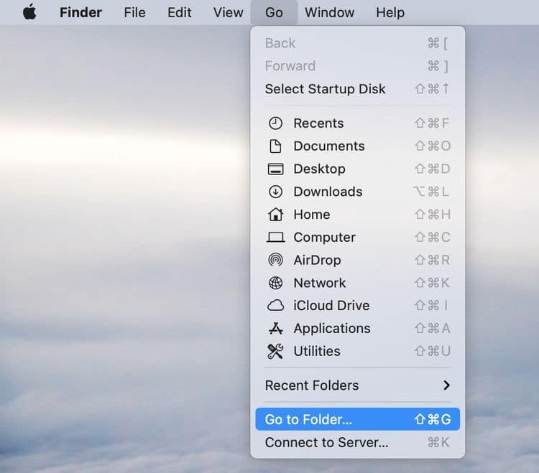This screenshot has height=473, width=539.
Task: Choose Connect to Server…
Action: (357, 442)
